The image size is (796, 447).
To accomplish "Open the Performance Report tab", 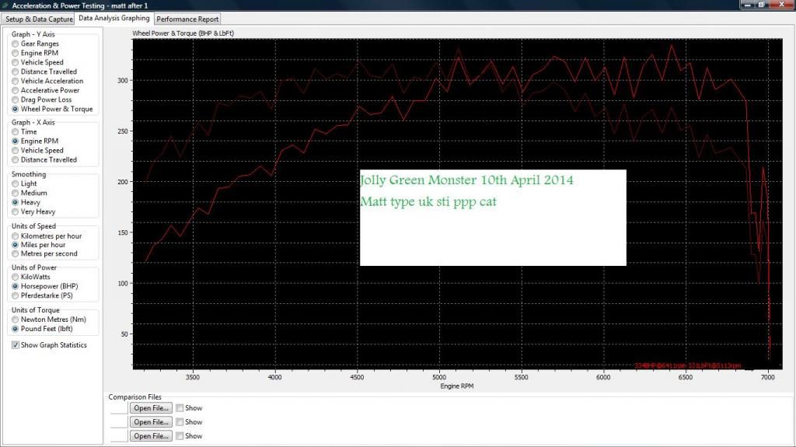I will pos(187,19).
